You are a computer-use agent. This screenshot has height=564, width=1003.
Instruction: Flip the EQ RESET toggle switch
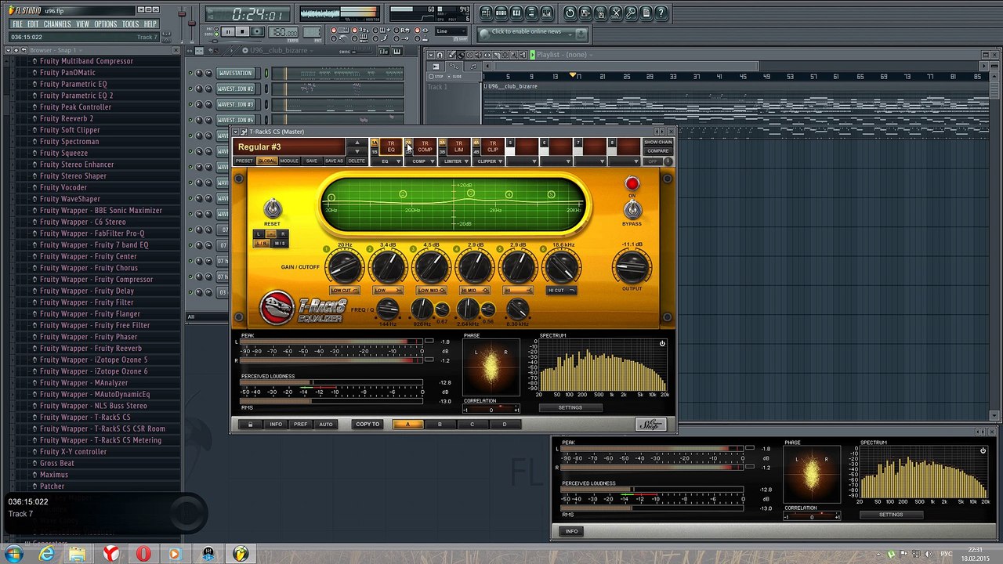pos(272,208)
